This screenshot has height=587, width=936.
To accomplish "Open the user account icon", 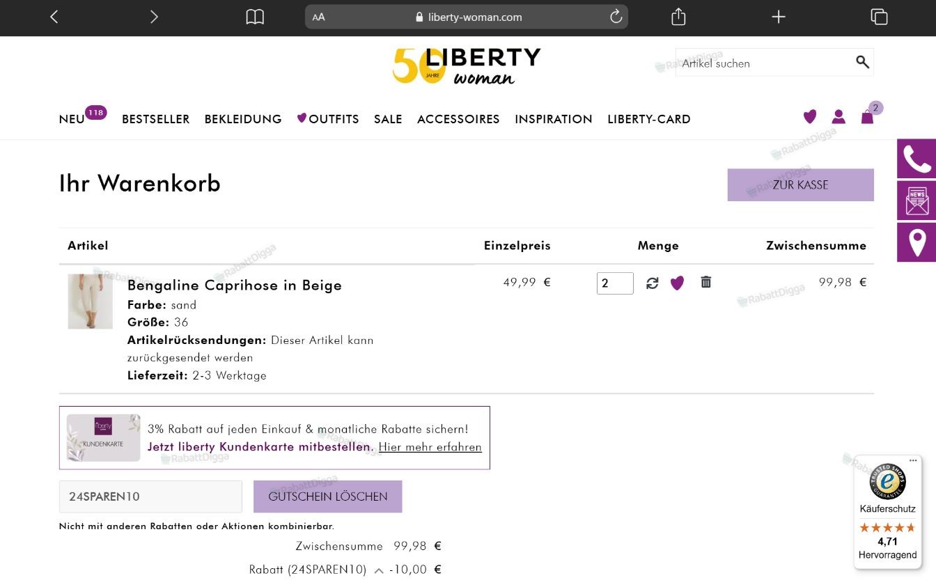I will pos(838,117).
